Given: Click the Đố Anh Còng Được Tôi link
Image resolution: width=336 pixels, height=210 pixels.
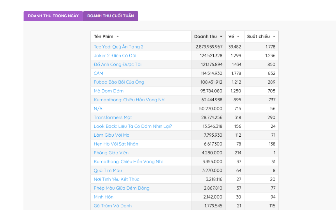Looking at the screenshot, I should click(x=117, y=64).
